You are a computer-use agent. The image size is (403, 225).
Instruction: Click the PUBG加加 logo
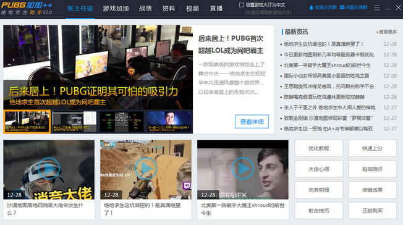click(x=27, y=8)
